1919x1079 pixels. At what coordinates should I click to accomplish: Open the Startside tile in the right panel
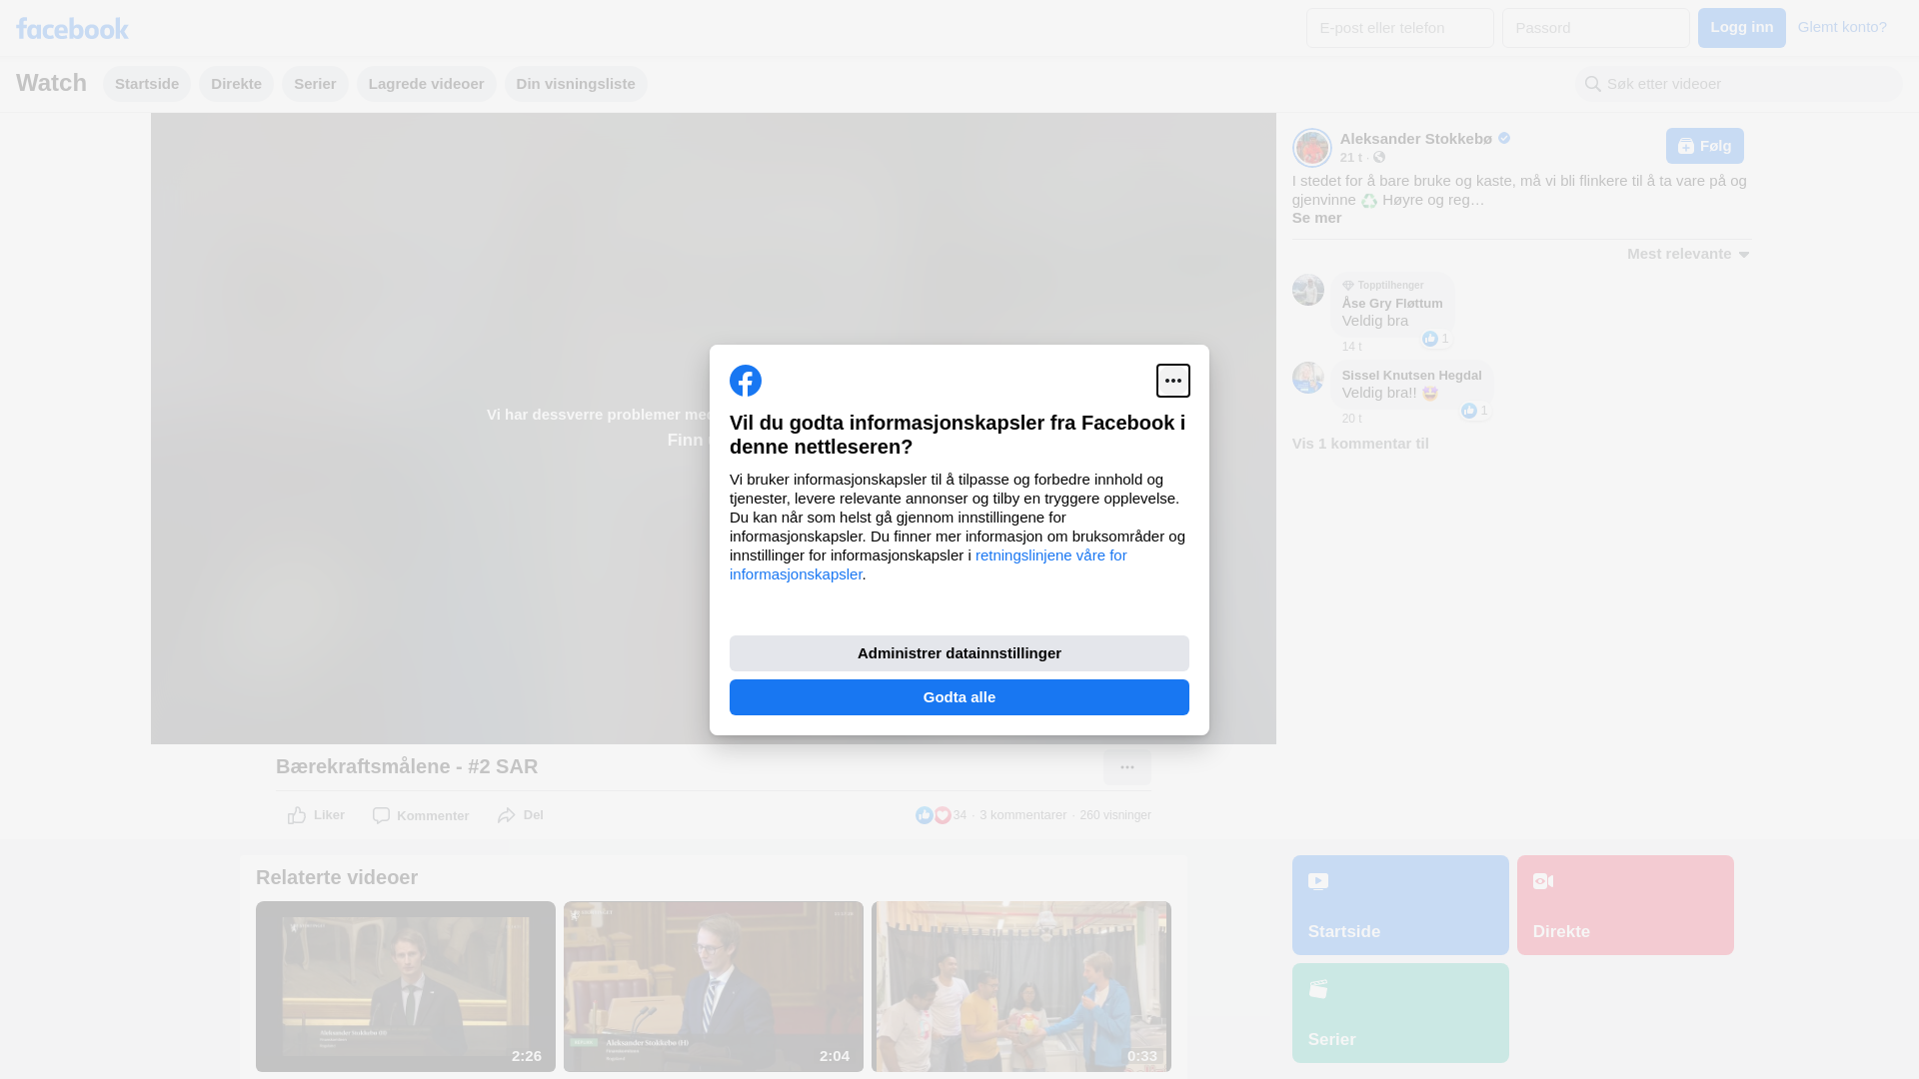tap(1400, 905)
